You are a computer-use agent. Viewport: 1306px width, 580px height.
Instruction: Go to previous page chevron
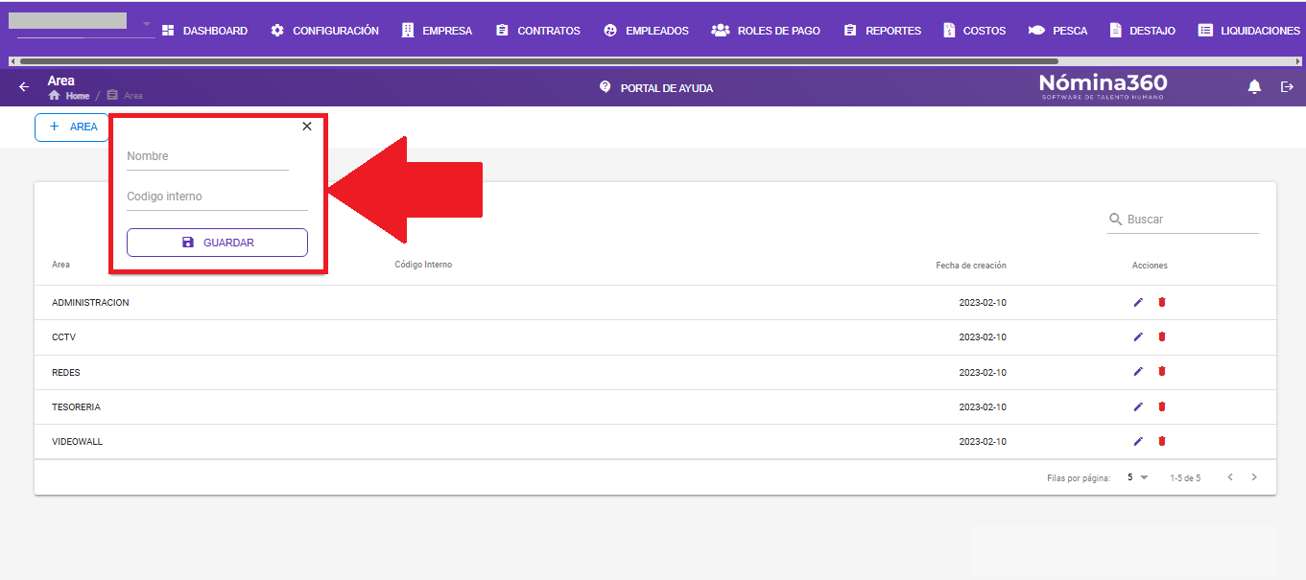(x=1230, y=477)
